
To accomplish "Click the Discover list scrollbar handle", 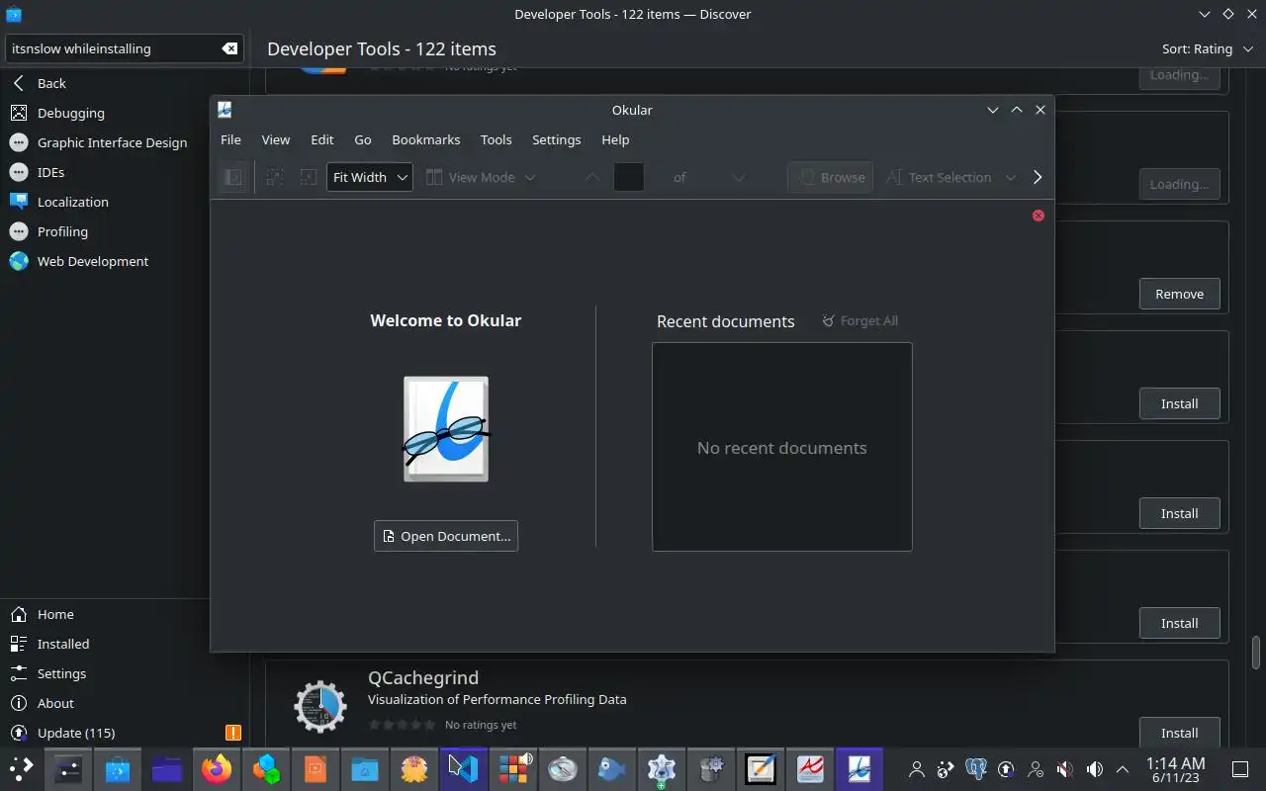I will (1256, 653).
